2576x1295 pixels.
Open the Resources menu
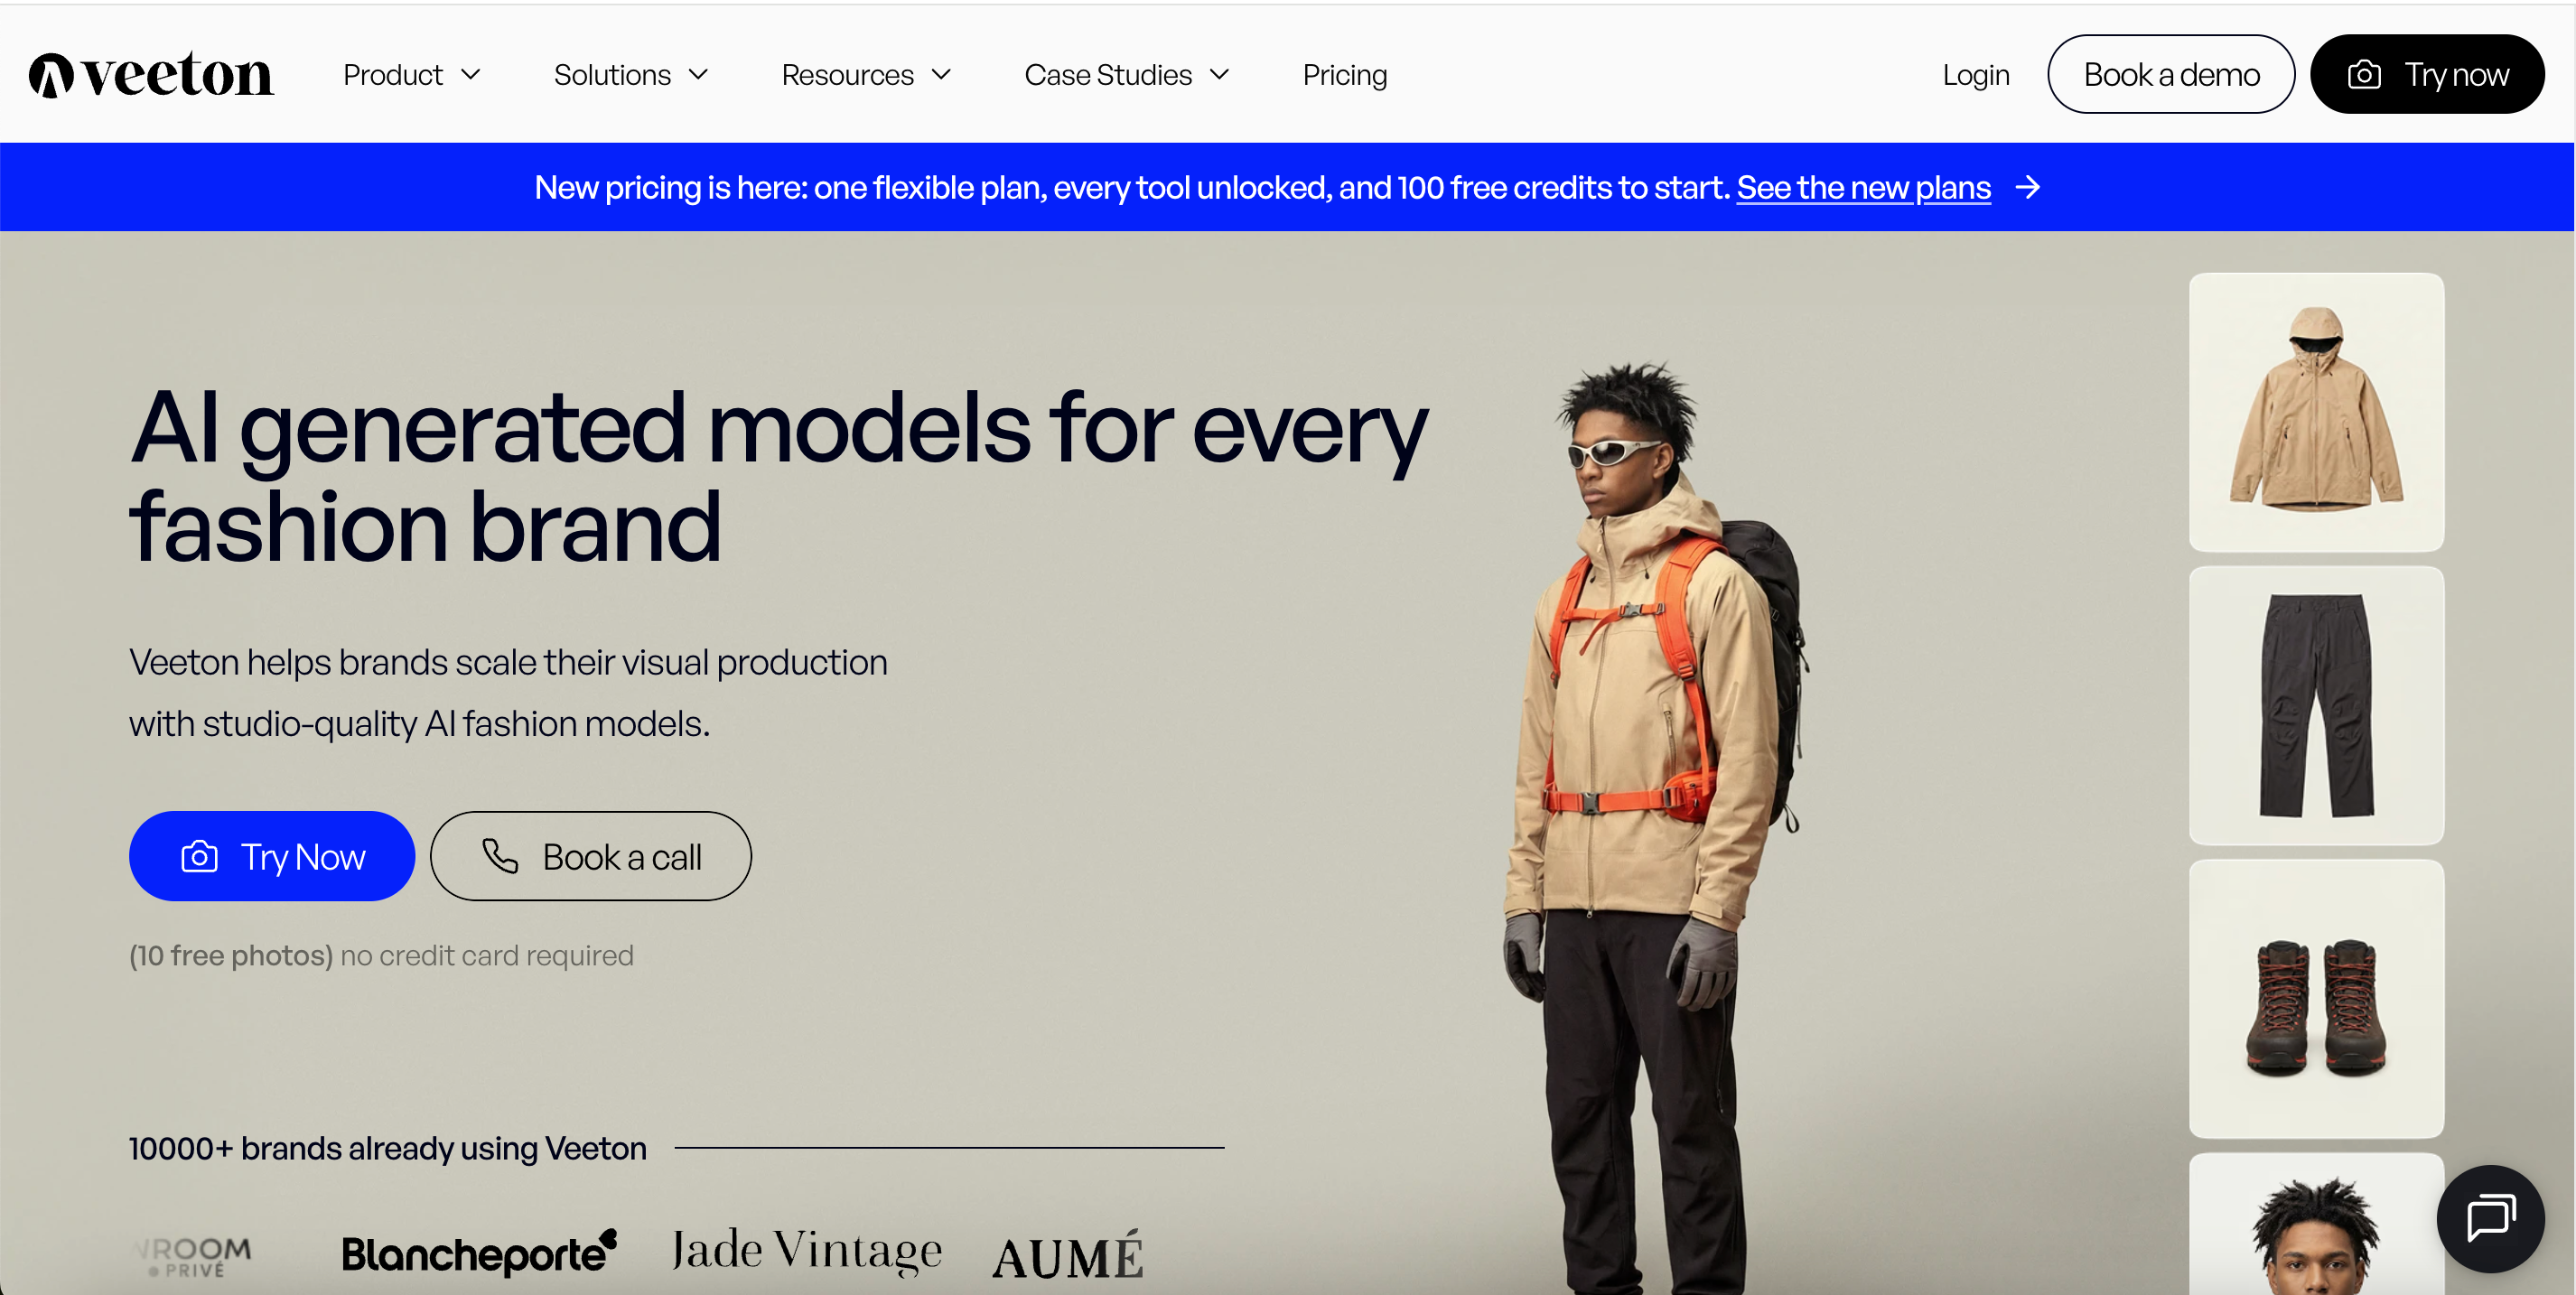click(866, 75)
